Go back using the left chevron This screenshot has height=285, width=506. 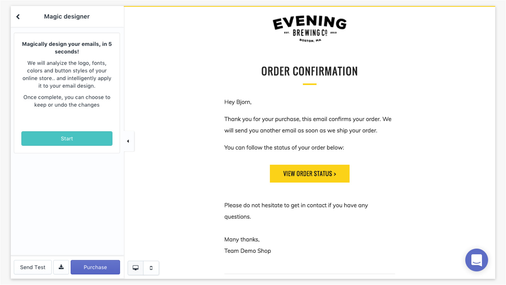[x=18, y=17]
